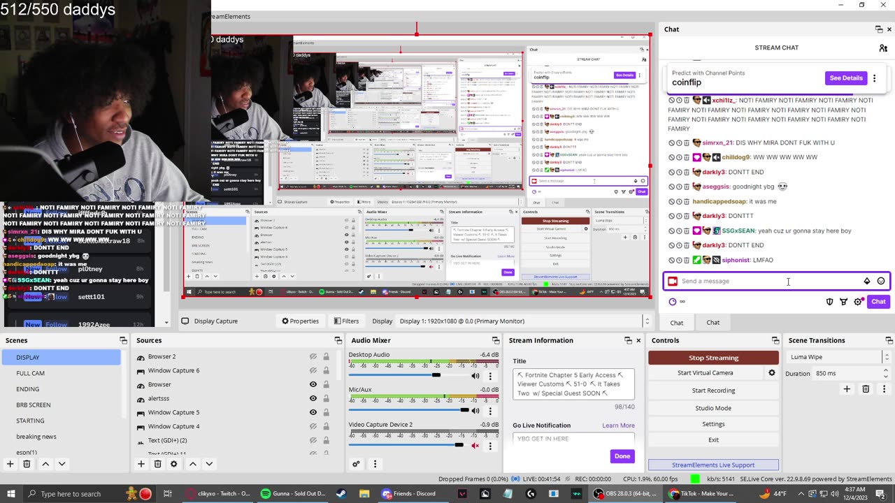Viewport: 895px width, 503px height.
Task: Open the community users icon in Stream Chat
Action: click(x=883, y=48)
